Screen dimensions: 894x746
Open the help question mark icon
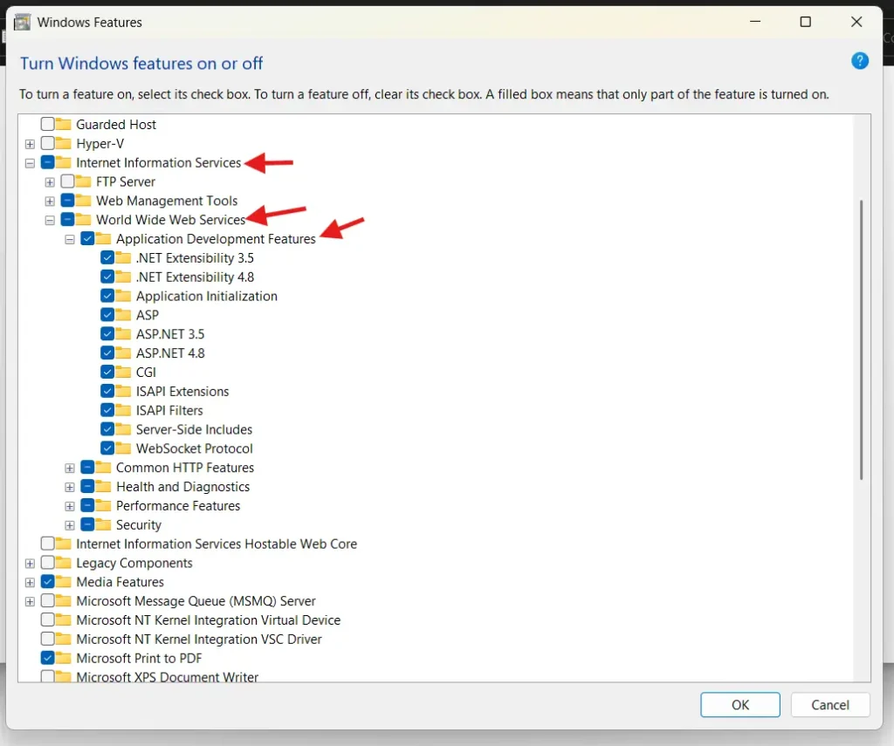tap(860, 61)
